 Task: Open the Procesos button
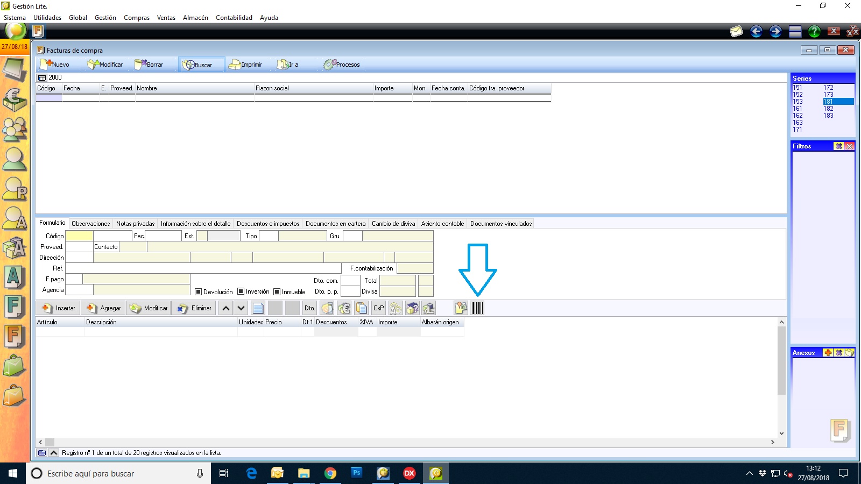[x=342, y=65]
